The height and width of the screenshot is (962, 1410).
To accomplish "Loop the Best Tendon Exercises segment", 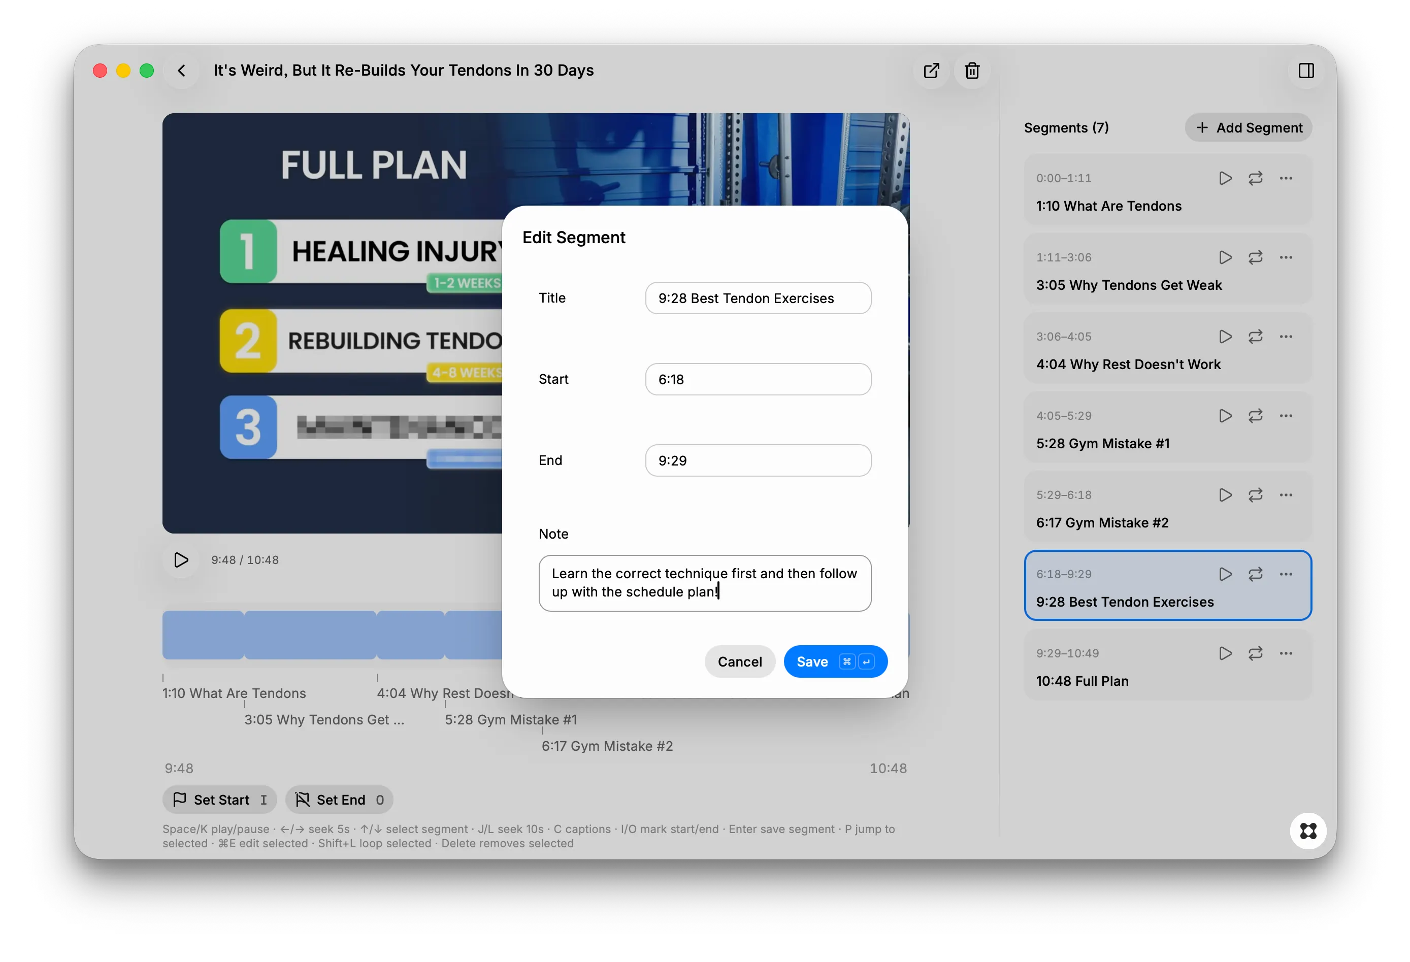I will point(1255,574).
